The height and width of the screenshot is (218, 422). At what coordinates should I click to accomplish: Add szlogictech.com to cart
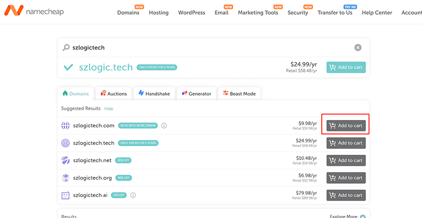pyautogui.click(x=346, y=125)
